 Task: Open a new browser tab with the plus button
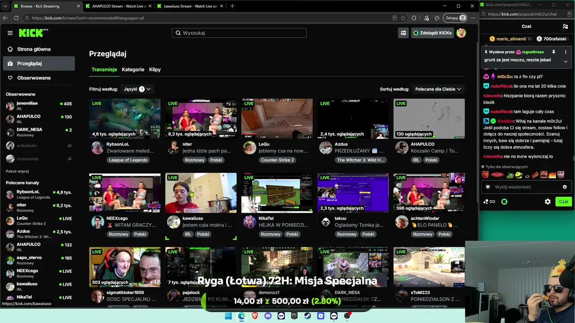coord(232,6)
